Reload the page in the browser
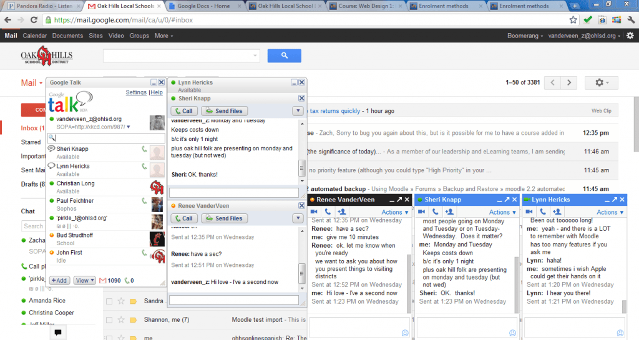Viewport: 639px width, 340px height. (34, 20)
